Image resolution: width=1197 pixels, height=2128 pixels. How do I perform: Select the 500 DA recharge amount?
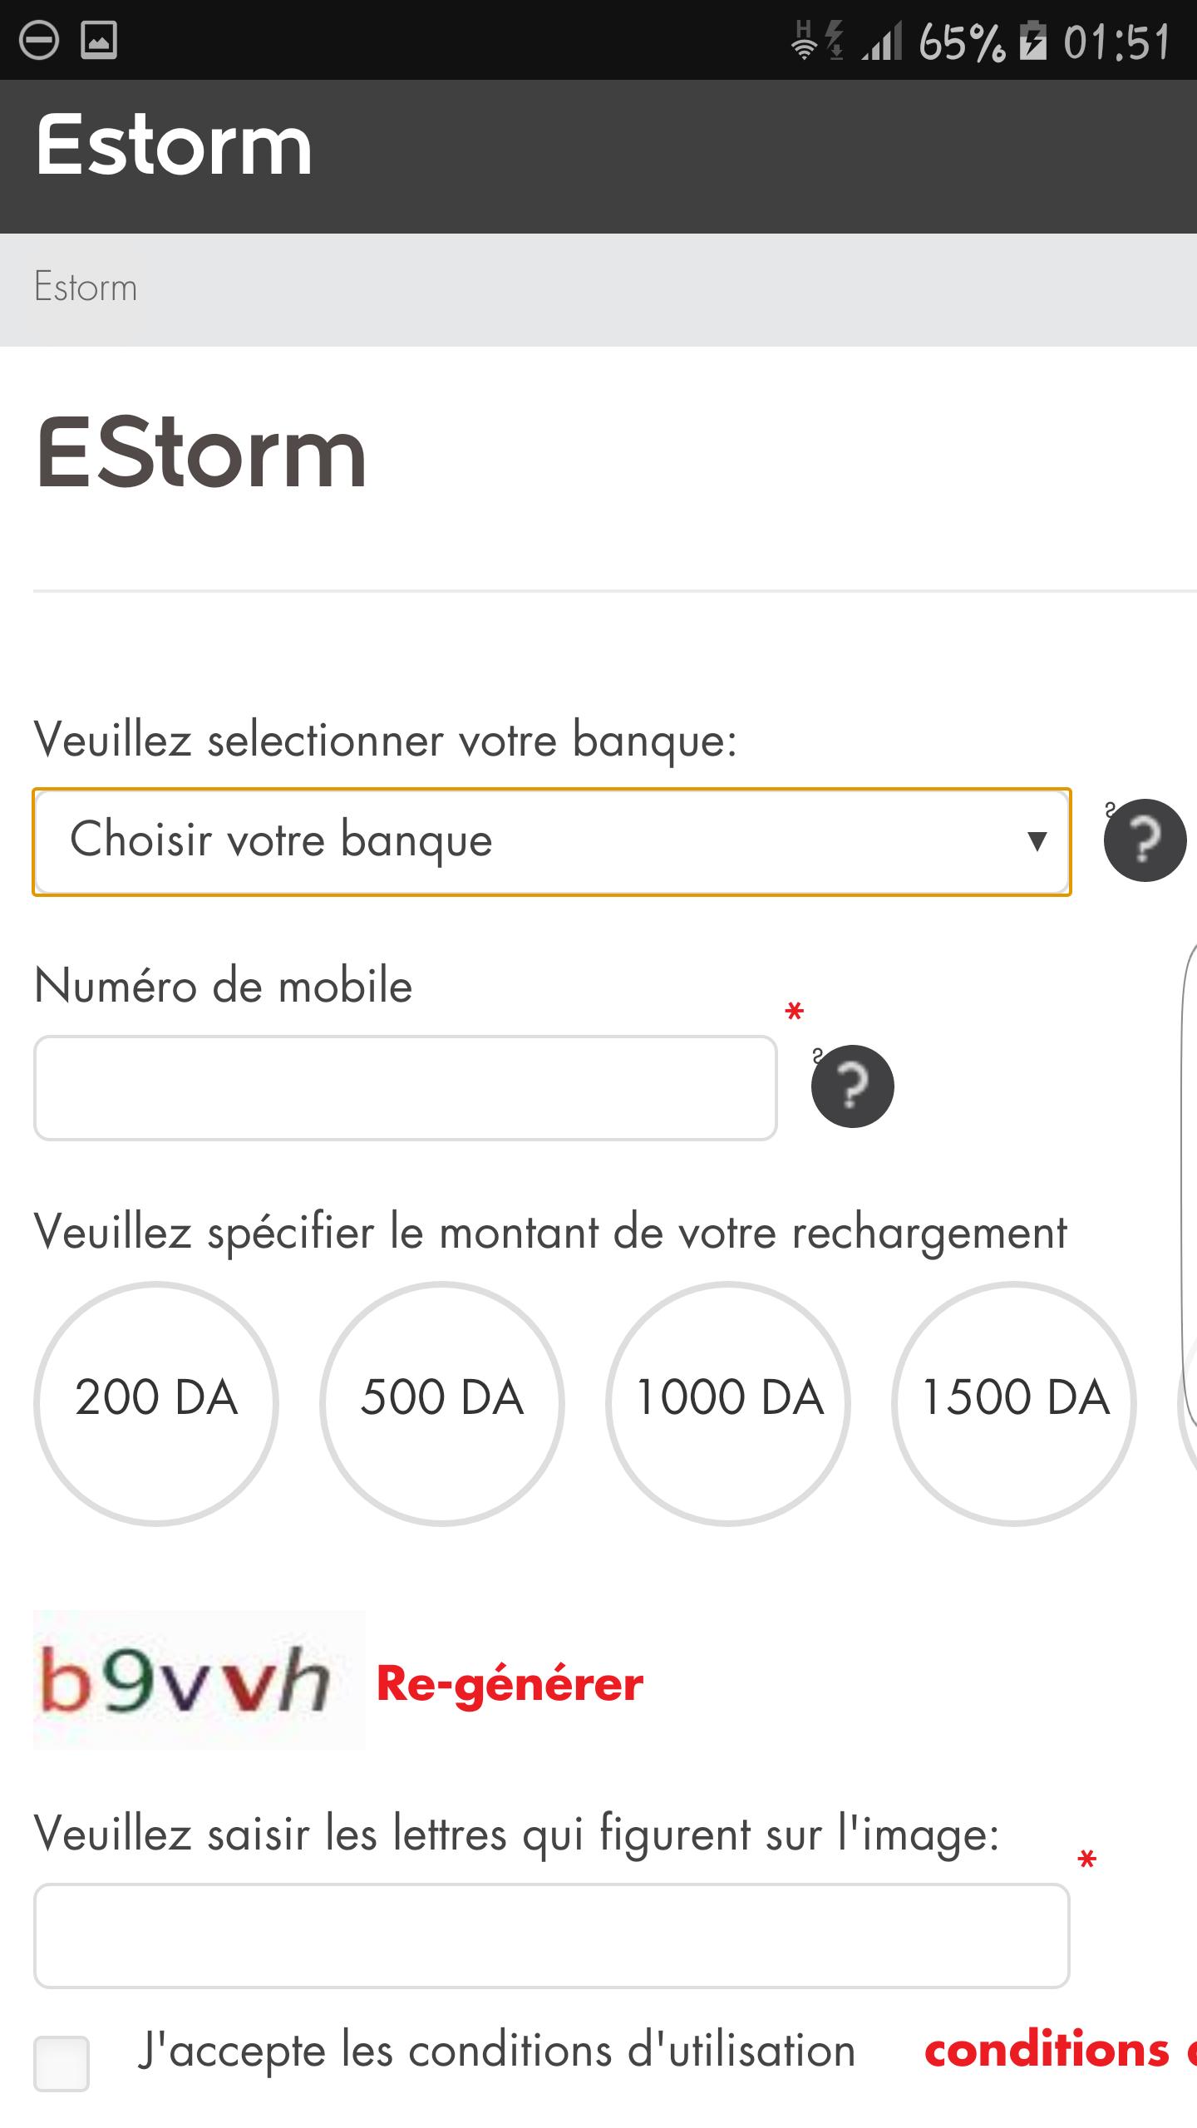pyautogui.click(x=442, y=1404)
